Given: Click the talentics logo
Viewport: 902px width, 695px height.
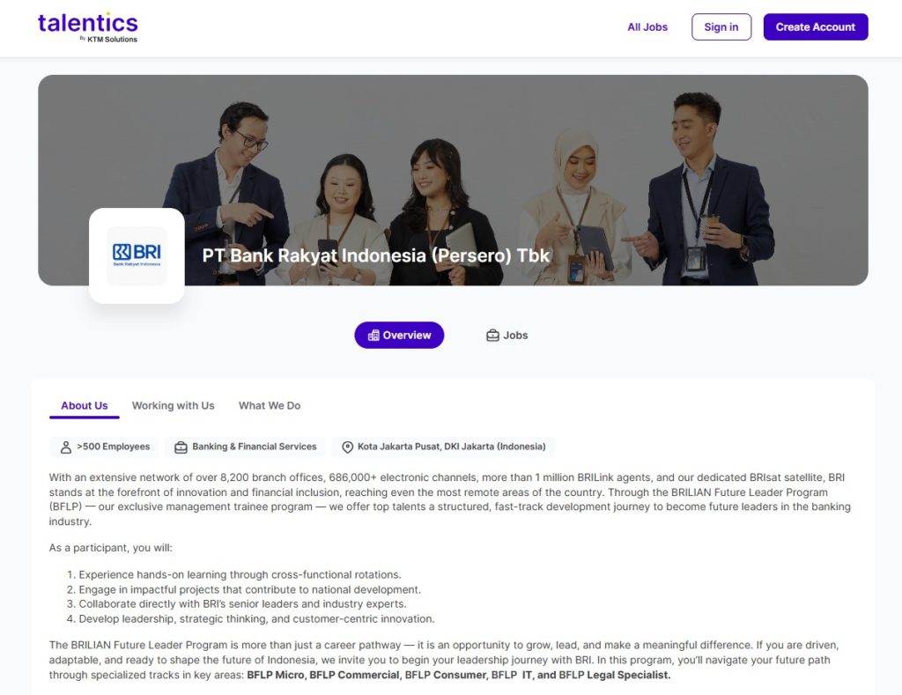Looking at the screenshot, I should point(88,27).
